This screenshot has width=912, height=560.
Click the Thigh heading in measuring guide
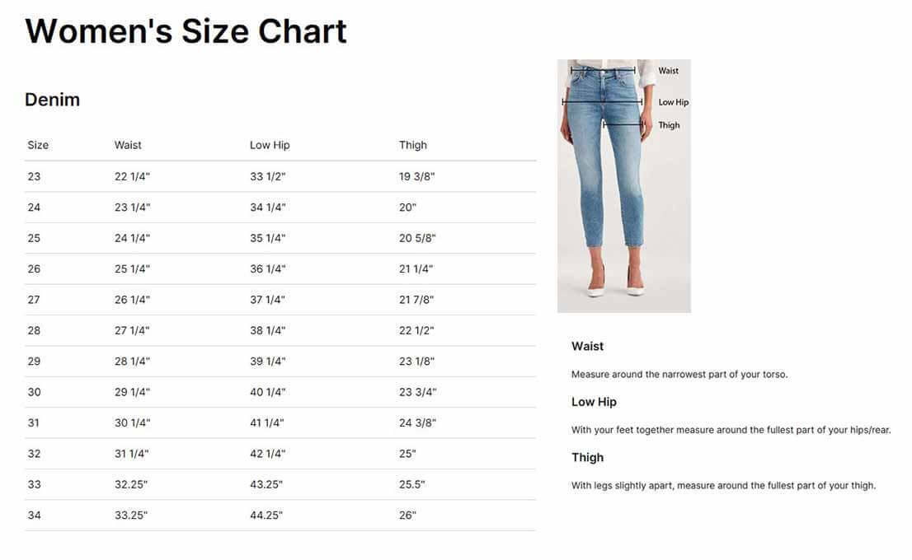[x=587, y=458]
